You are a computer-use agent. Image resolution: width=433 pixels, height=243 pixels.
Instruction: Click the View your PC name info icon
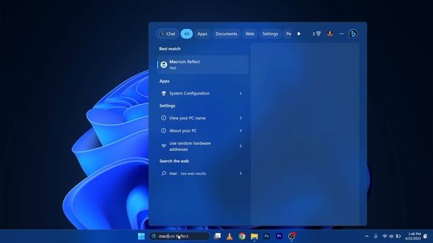tap(164, 118)
